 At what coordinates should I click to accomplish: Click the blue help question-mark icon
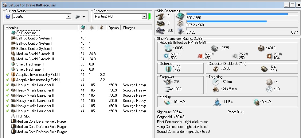(8, 17)
